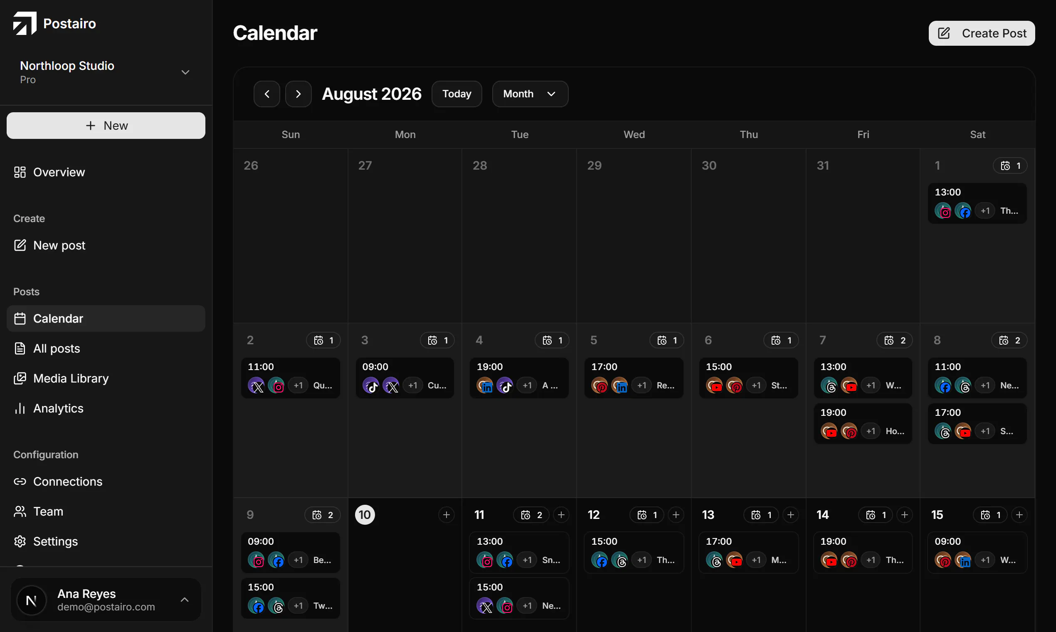The image size is (1056, 632).
Task: Expand the Ana Reyes account menu
Action: pos(106,600)
